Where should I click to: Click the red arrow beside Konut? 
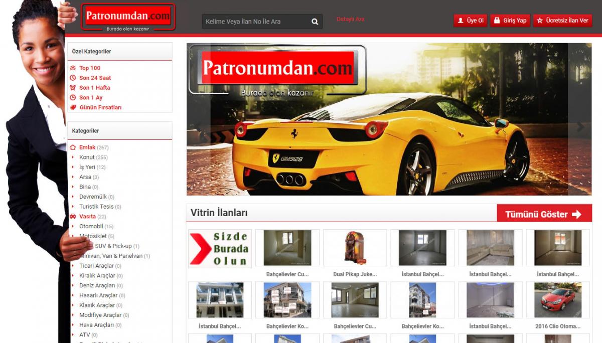pos(73,157)
